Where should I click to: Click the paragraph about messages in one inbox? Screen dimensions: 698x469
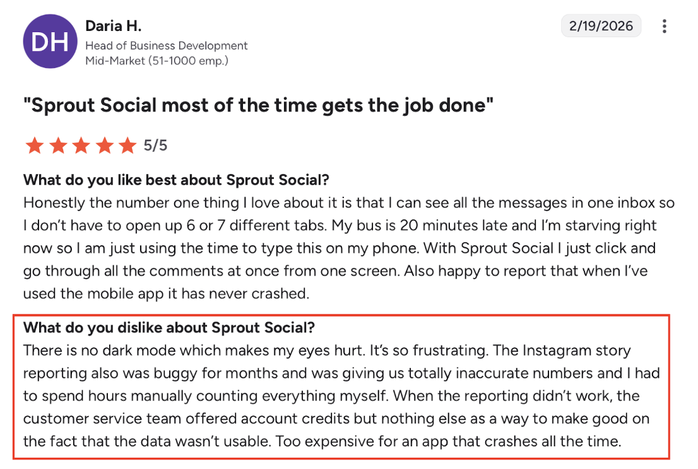pos(349,248)
